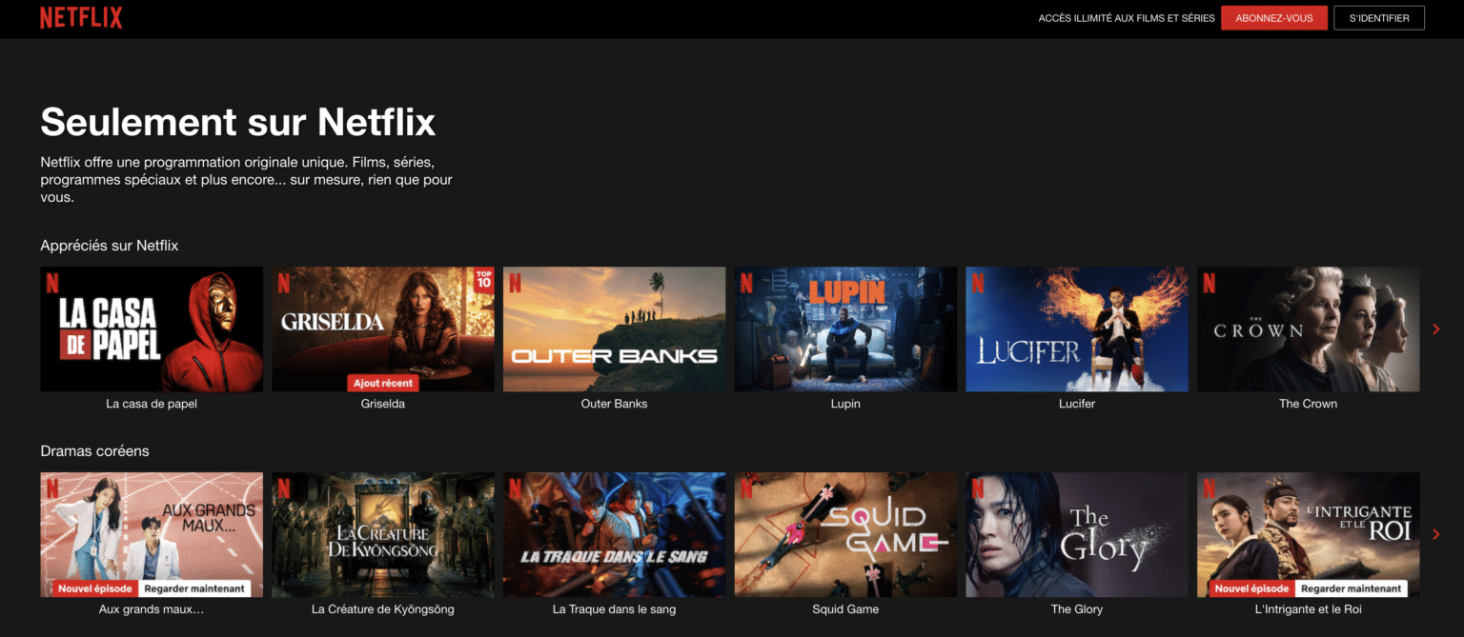Click the Netflix N icon on Lupin poster
Image resolution: width=1464 pixels, height=637 pixels.
[x=746, y=283]
